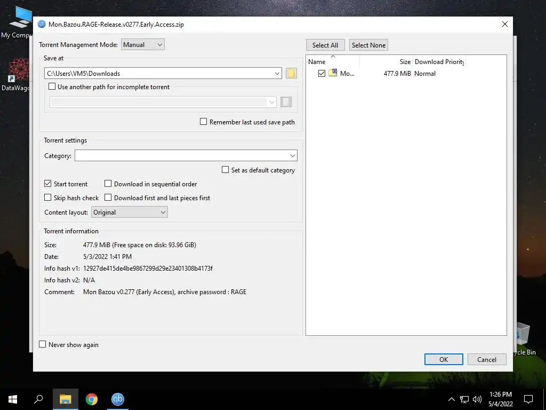Screen dimensions: 546x410
Task: Show hidden system tray icons
Action: (451, 399)
